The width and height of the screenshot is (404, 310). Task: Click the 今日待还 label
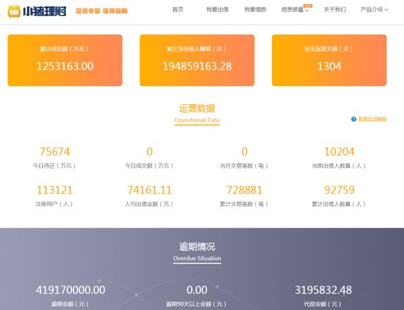(x=54, y=166)
